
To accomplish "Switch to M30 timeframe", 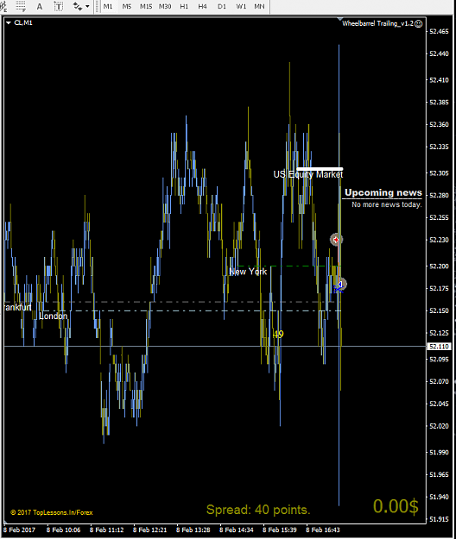I will 165,6.
